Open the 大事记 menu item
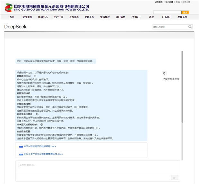Screen dimensions: 199x184 tap(136, 17)
